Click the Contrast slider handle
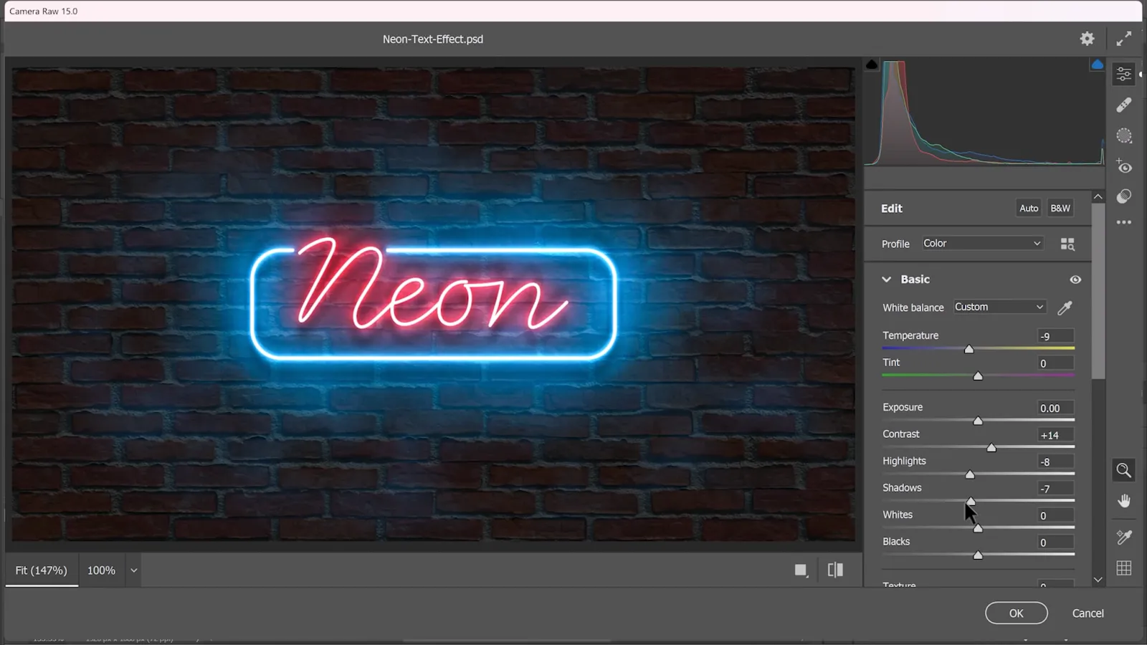This screenshot has height=645, width=1147. pyautogui.click(x=991, y=448)
